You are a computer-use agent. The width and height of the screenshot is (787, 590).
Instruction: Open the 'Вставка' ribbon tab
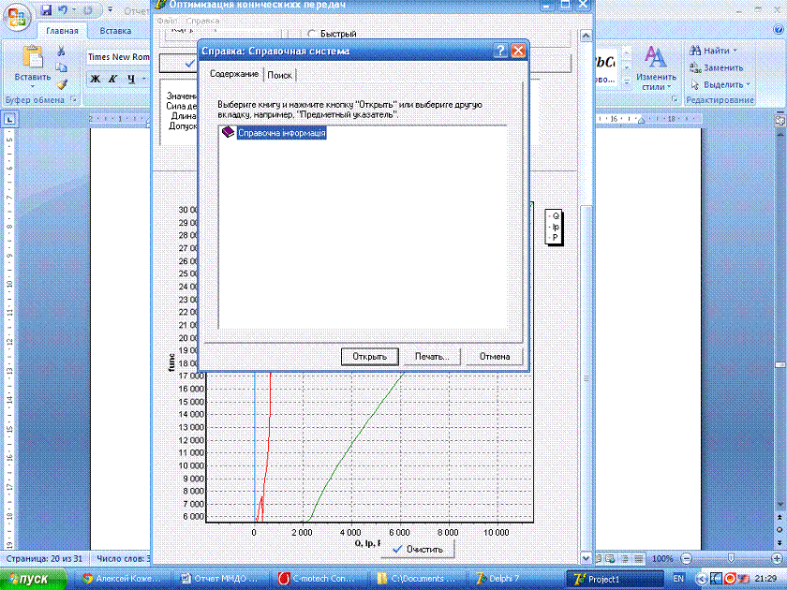(x=115, y=31)
